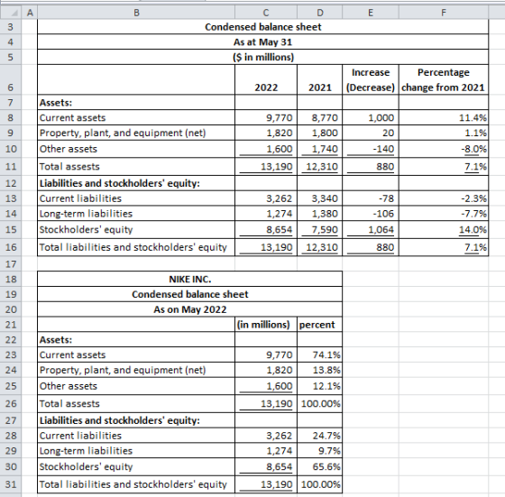Select column E header

(x=371, y=13)
